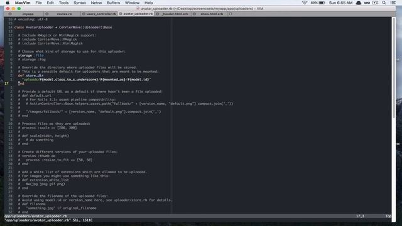Screen dimensions: 402x226
Task: Open the File menu
Action: coord(39,3)
